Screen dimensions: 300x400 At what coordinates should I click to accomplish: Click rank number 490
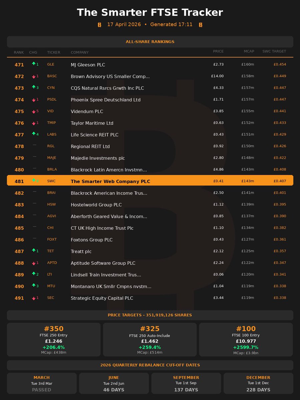[x=19, y=287]
